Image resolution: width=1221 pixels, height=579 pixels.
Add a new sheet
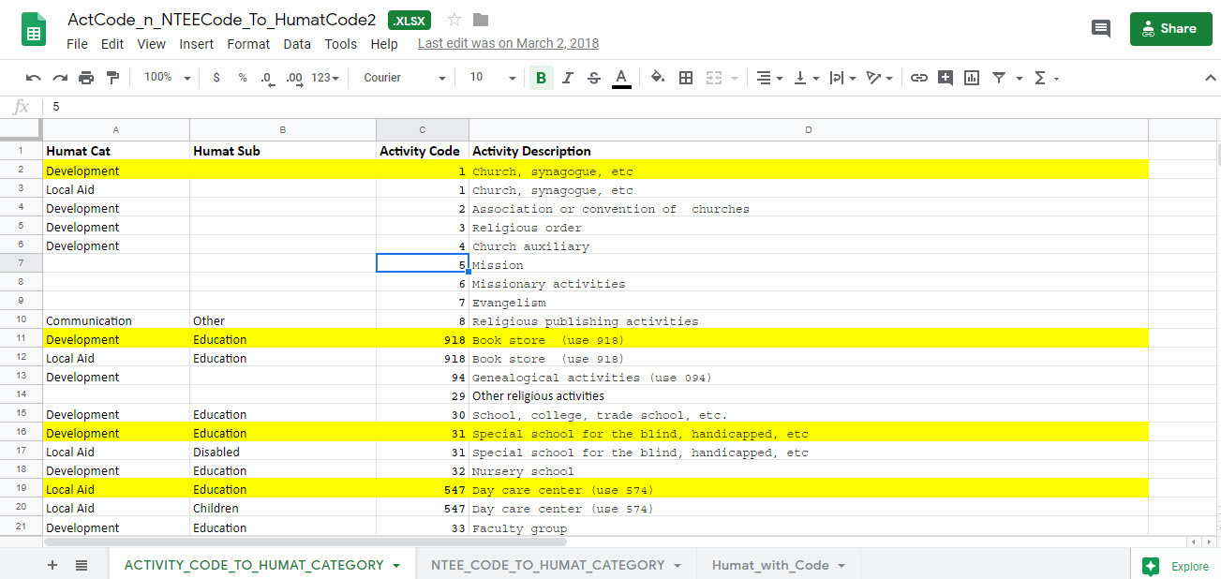point(52,563)
